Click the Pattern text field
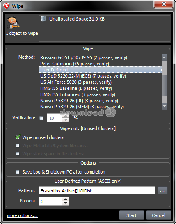This screenshot has height=224, width=176. [97, 190]
